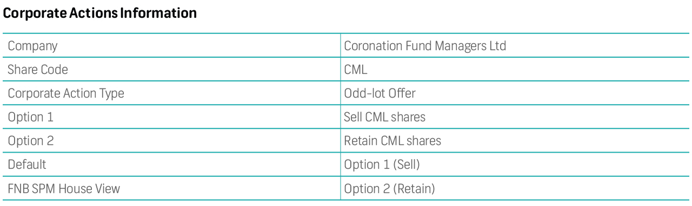The image size is (692, 206).
Task: Select the Share Code label
Action: click(38, 70)
